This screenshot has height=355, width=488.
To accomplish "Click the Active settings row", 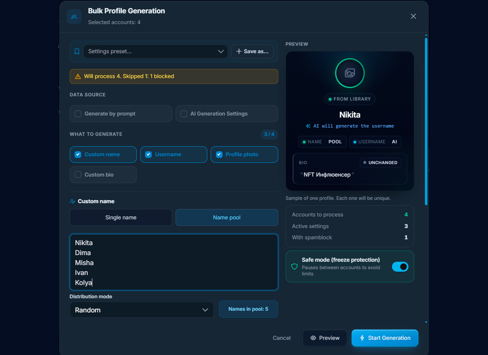I will 350,227.
